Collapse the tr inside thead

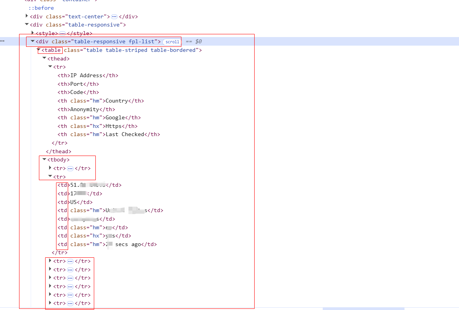point(50,67)
